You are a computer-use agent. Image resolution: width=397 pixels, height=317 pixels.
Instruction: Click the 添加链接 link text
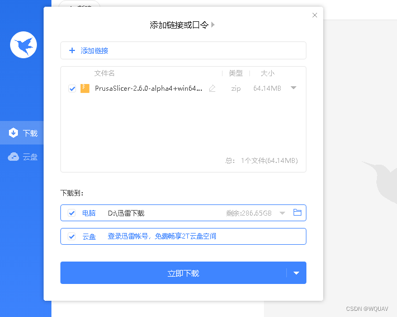tap(94, 51)
